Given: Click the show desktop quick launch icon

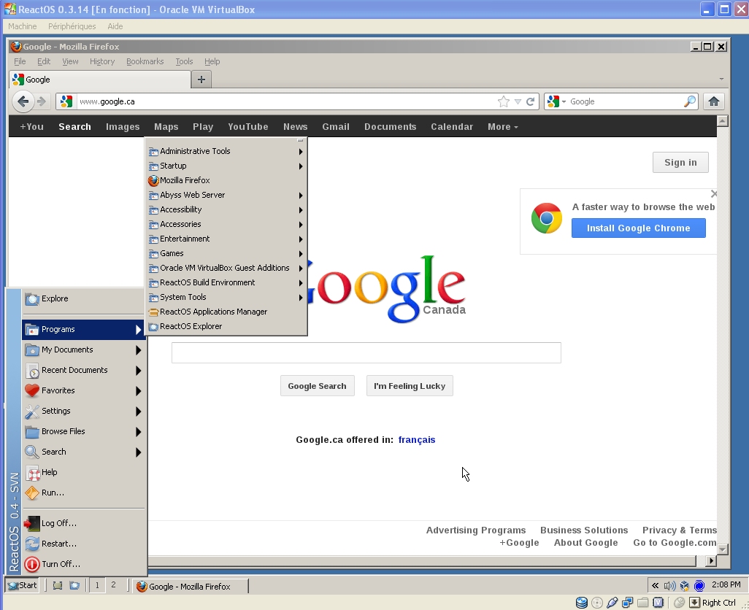Looking at the screenshot, I should tap(58, 585).
